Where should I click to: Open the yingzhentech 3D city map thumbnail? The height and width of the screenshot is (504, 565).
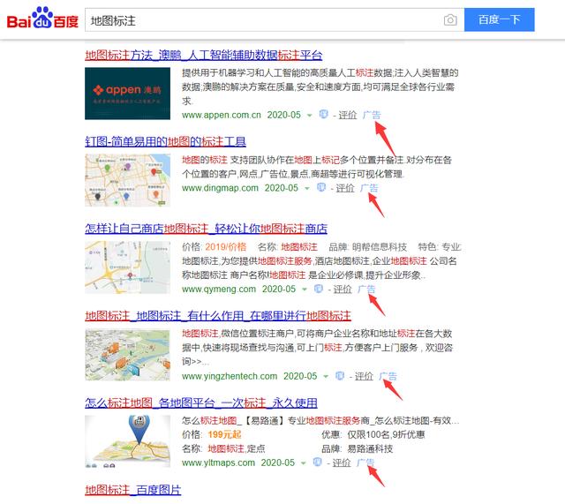point(127,355)
